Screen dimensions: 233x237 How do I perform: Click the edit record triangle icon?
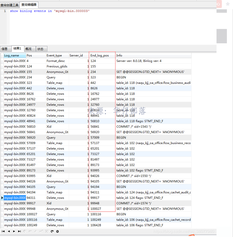coord(36,231)
